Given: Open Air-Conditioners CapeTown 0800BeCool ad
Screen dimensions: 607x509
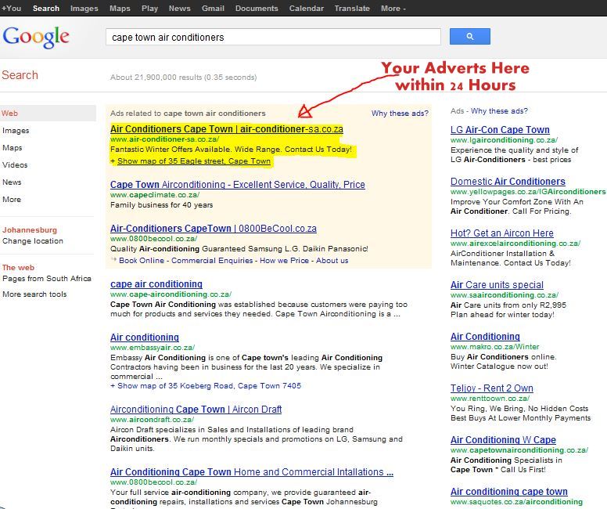Looking at the screenshot, I should (x=214, y=229).
